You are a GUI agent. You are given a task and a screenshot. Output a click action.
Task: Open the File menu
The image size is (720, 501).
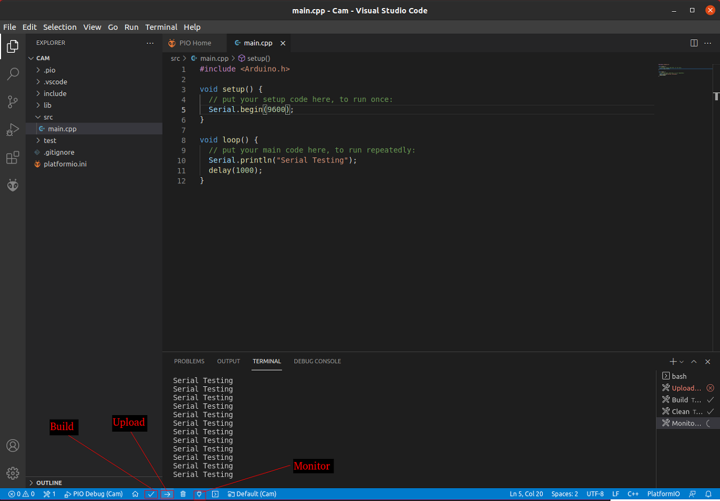coord(10,27)
